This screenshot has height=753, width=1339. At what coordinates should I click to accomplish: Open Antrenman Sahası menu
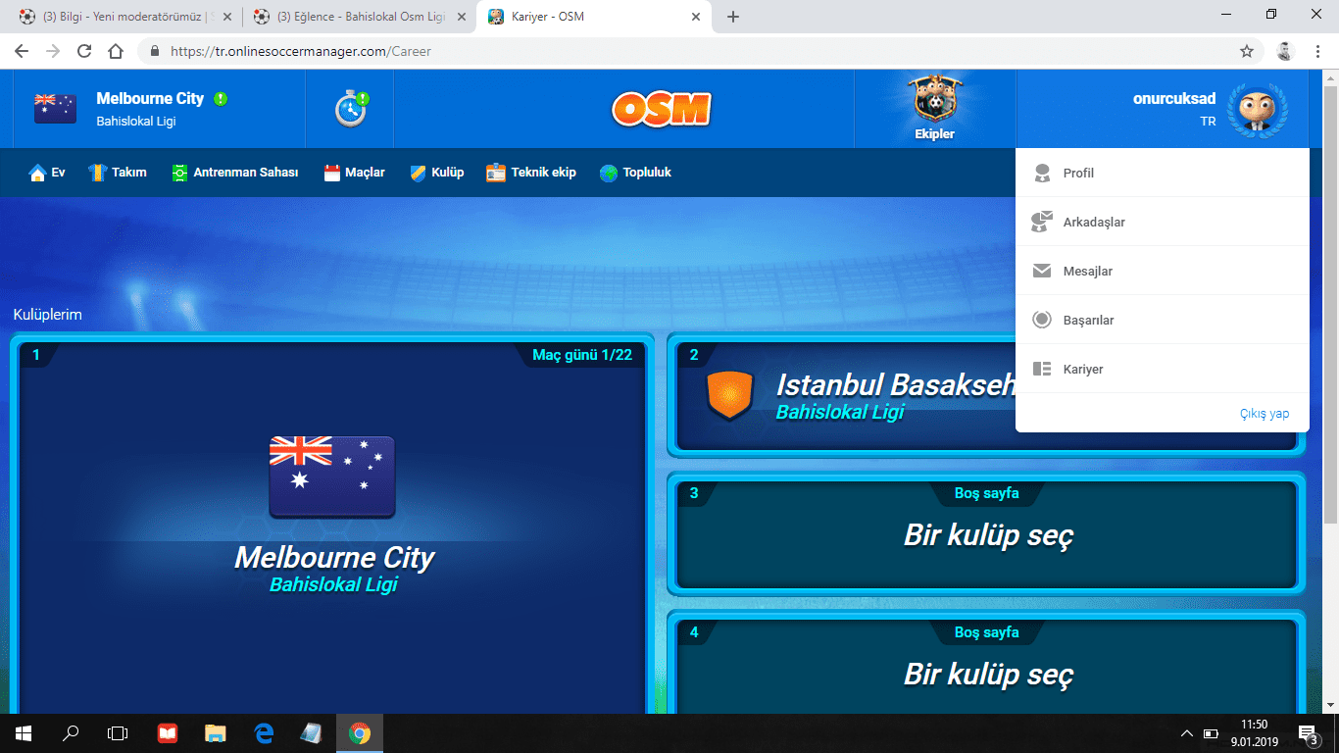tap(235, 173)
